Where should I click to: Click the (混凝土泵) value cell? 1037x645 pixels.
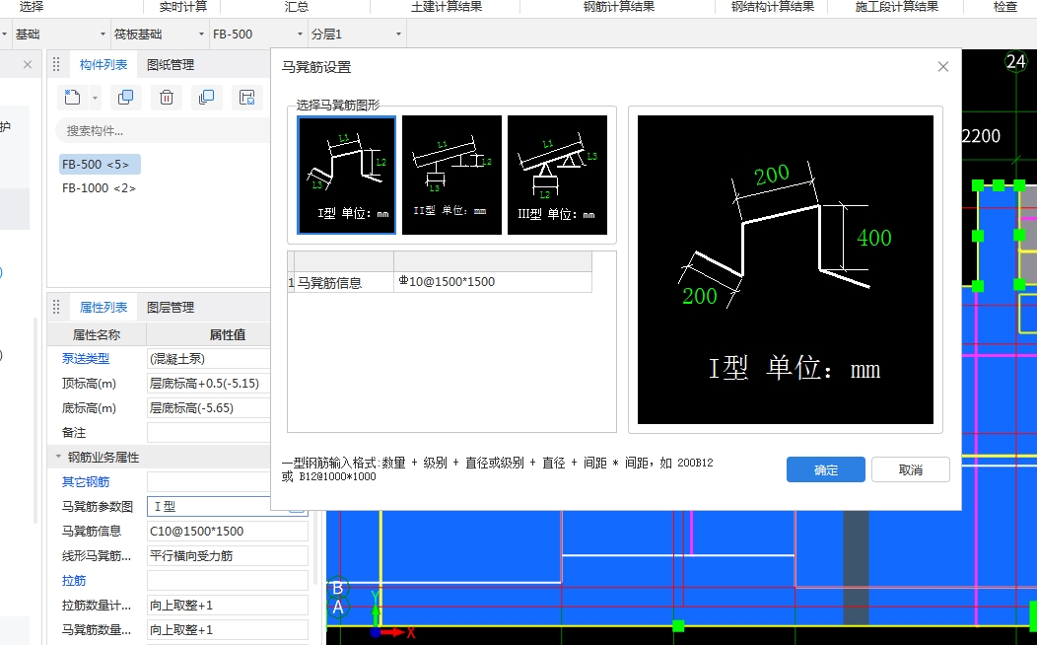point(208,359)
